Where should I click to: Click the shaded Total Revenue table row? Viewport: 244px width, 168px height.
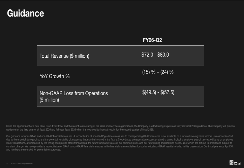(121, 55)
